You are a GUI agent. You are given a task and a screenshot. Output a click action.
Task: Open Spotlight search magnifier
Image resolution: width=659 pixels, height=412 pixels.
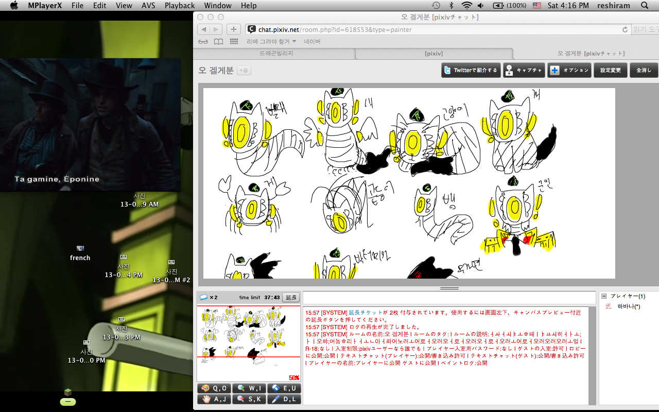645,6
